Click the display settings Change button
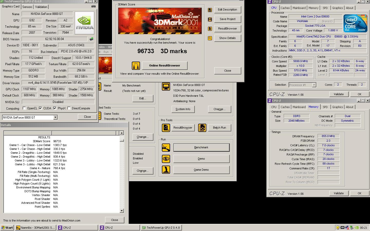Viewport: 370px width, 231px height. [219, 109]
